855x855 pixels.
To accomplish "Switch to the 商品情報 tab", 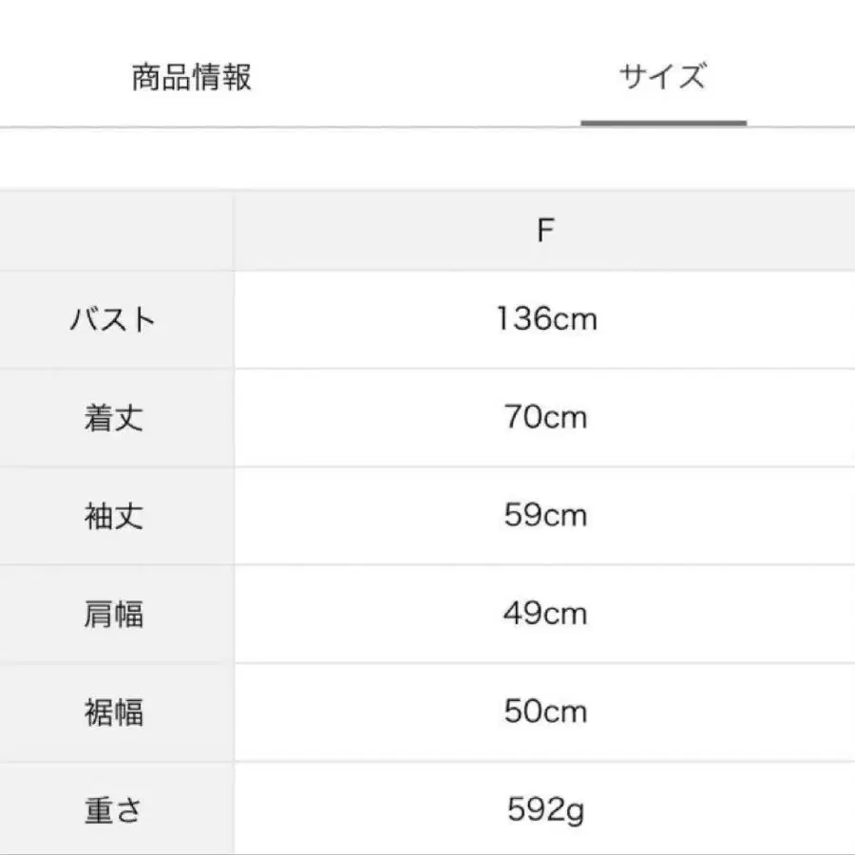I will pyautogui.click(x=191, y=77).
